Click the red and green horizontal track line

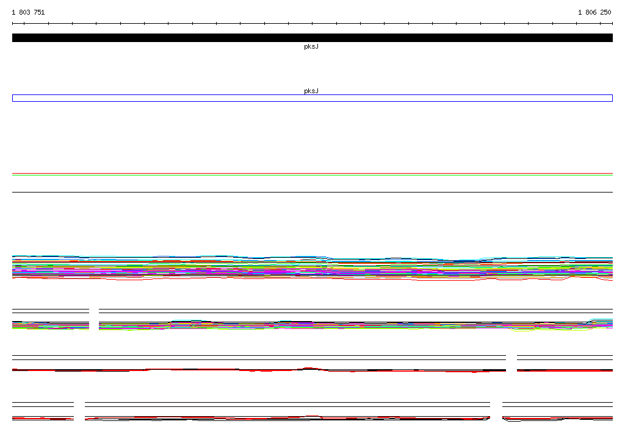pos(312,174)
